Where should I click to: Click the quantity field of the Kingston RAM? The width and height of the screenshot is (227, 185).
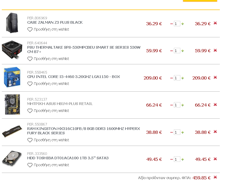(177, 132)
